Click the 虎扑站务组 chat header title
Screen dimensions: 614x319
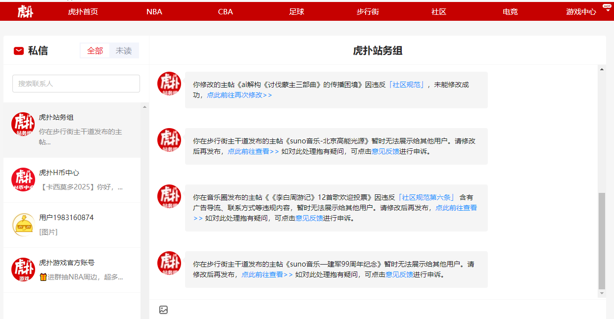(x=378, y=50)
